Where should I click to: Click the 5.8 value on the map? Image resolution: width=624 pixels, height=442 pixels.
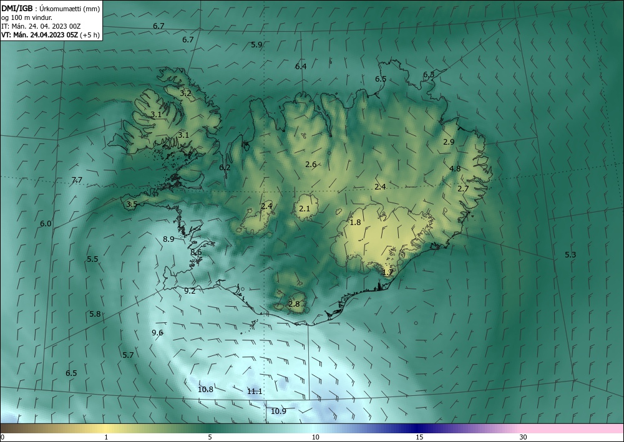coord(95,314)
